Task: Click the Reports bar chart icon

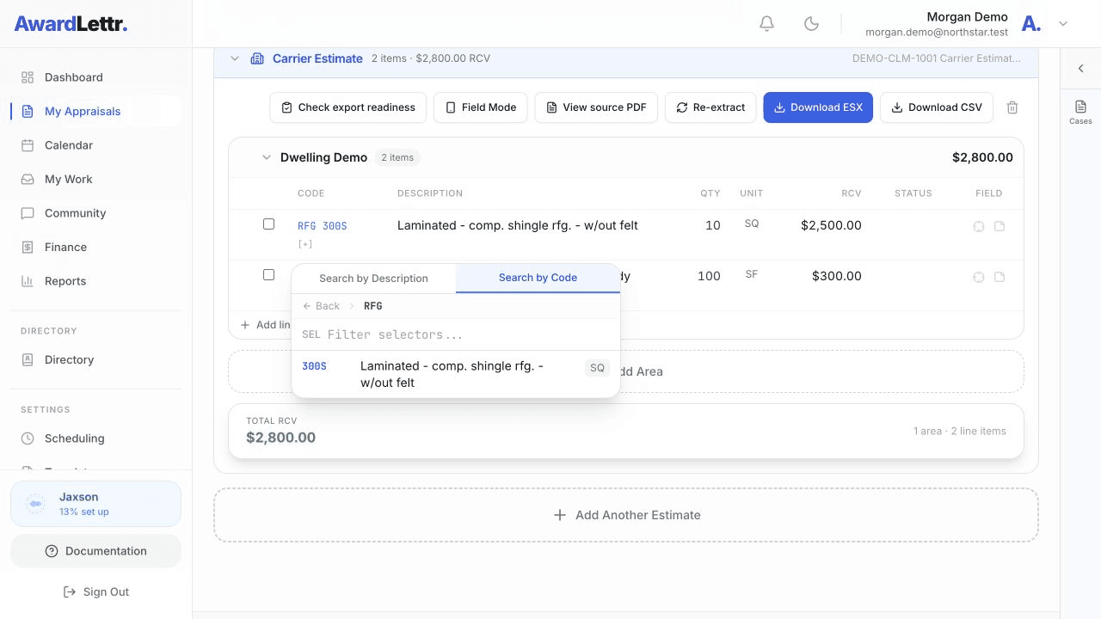Action: [x=28, y=281]
